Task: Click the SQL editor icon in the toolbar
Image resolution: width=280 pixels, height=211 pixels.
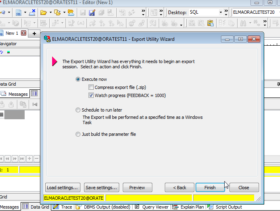Action: click(x=19, y=13)
